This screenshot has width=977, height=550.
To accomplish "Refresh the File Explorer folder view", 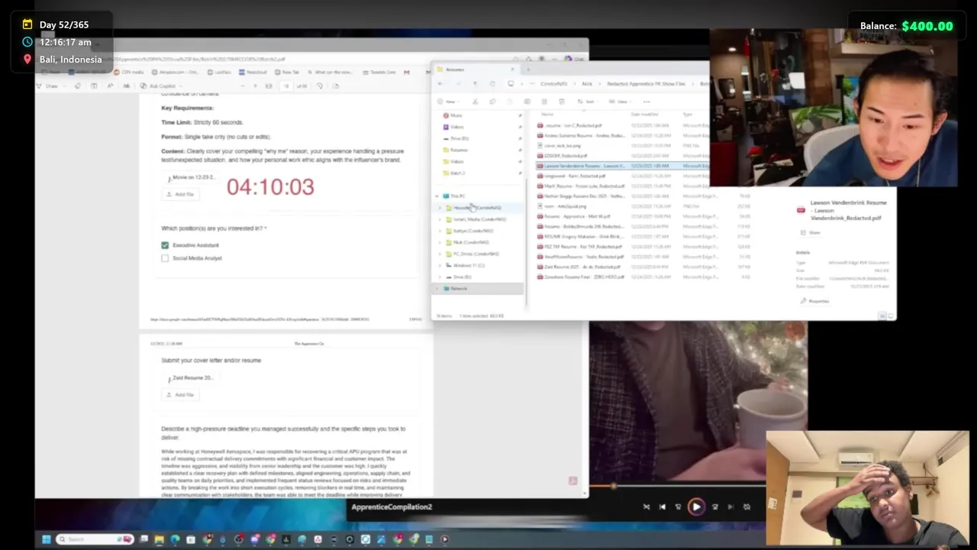I will click(492, 83).
